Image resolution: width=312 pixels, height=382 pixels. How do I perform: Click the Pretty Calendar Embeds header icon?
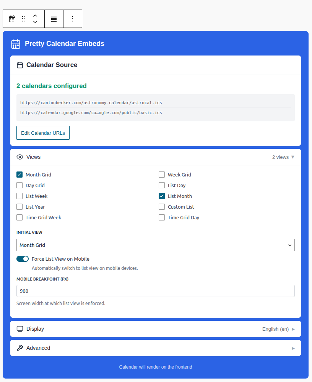click(x=15, y=44)
